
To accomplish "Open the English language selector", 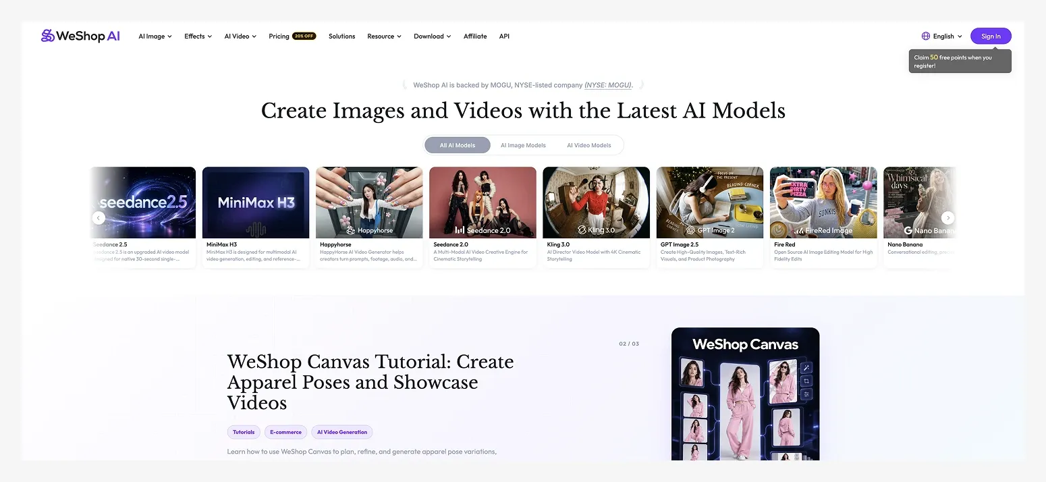I will 942,36.
